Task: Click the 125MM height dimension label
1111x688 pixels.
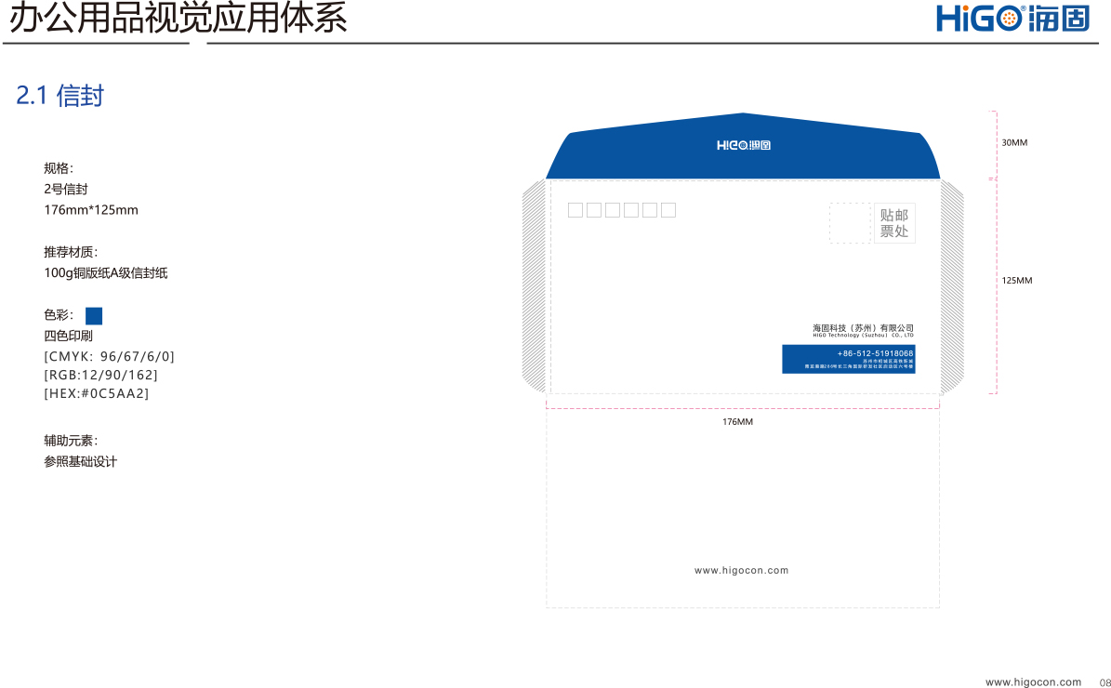Action: click(1016, 281)
